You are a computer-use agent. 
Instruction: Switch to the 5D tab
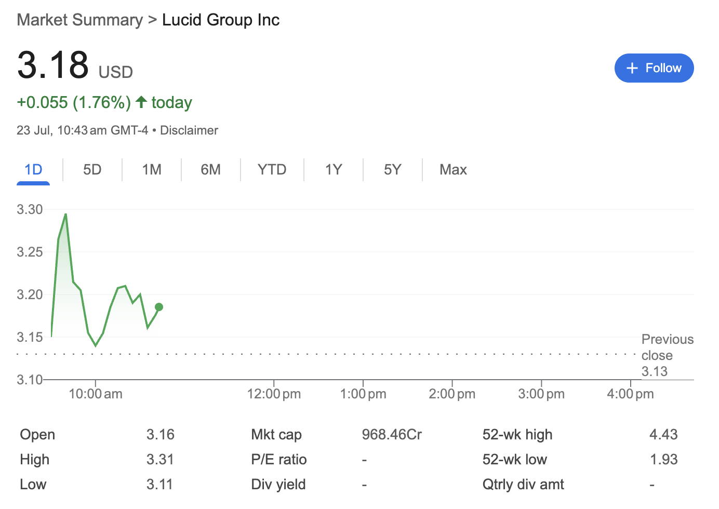tap(92, 170)
